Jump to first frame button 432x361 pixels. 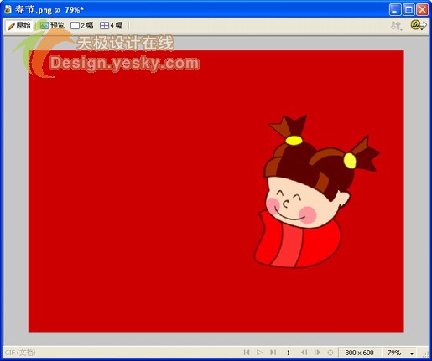247,353
